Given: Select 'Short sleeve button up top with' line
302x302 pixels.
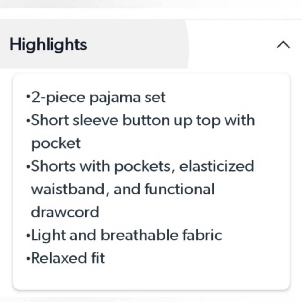Looking at the screenshot, I should click(x=140, y=120).
